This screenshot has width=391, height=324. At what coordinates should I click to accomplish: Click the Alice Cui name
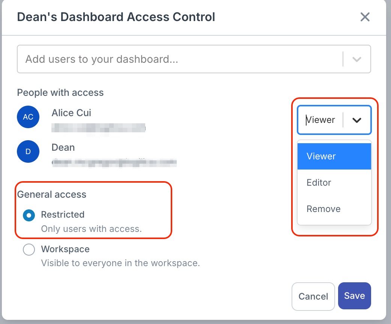71,113
